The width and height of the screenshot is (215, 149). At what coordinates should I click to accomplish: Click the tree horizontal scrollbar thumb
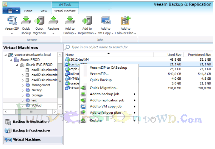coord(31,112)
